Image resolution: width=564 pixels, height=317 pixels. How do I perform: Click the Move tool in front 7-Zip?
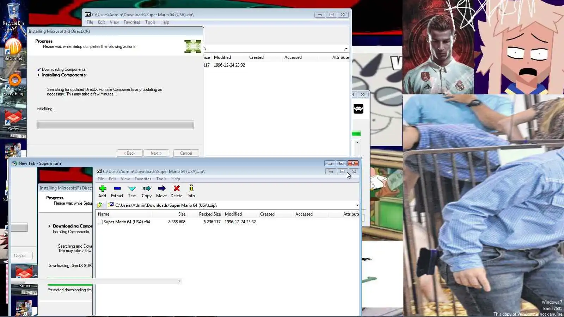[161, 191]
